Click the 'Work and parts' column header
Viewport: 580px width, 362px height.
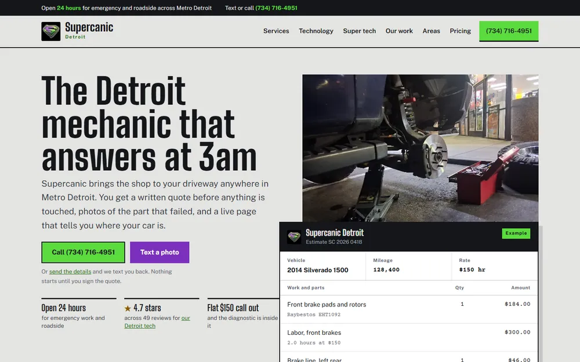coord(306,288)
